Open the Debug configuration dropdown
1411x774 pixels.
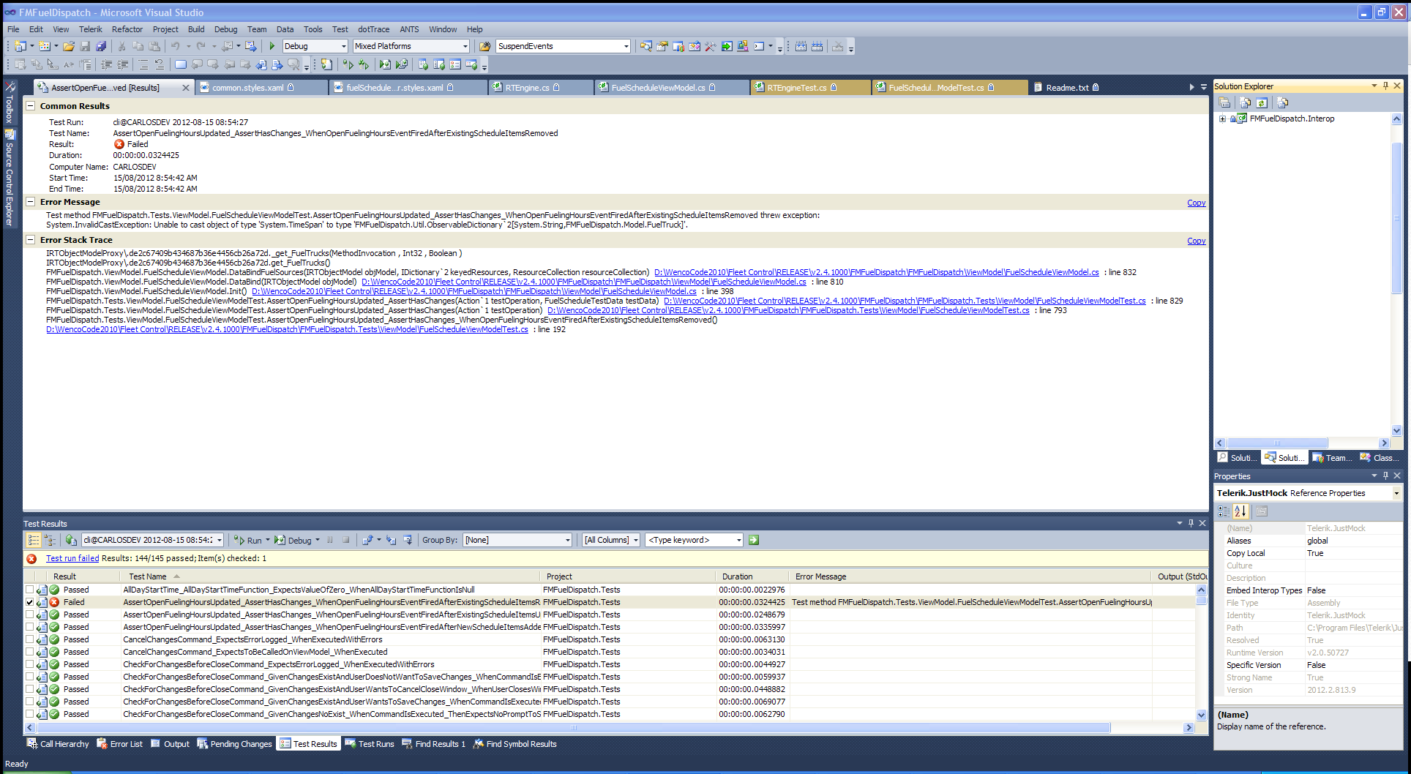[343, 46]
